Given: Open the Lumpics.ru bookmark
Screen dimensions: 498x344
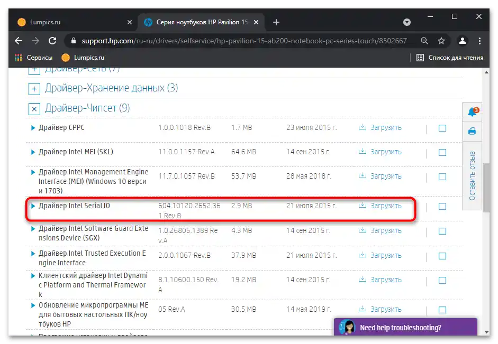Looking at the screenshot, I should click(83, 58).
